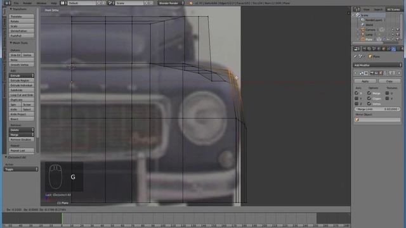Click the Mirror Object field cube icon

click(x=357, y=120)
